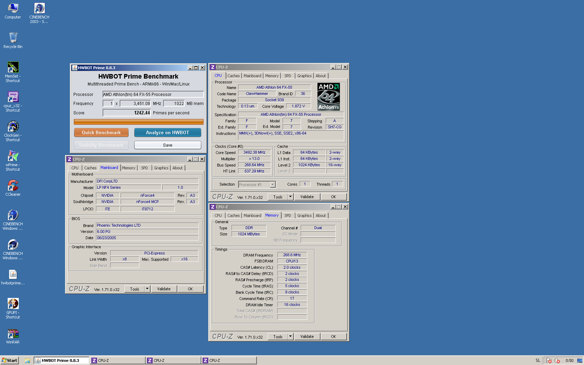Click Analyze on HWBOT button
Screen dimensions: 584x365
(168, 132)
